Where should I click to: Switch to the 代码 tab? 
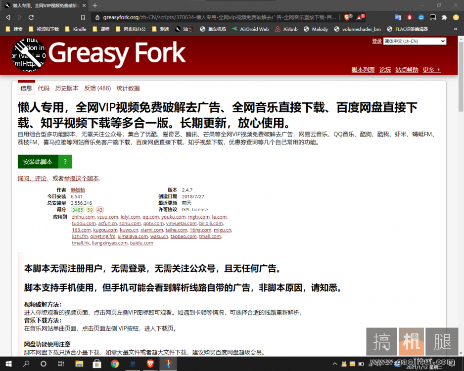(x=44, y=88)
